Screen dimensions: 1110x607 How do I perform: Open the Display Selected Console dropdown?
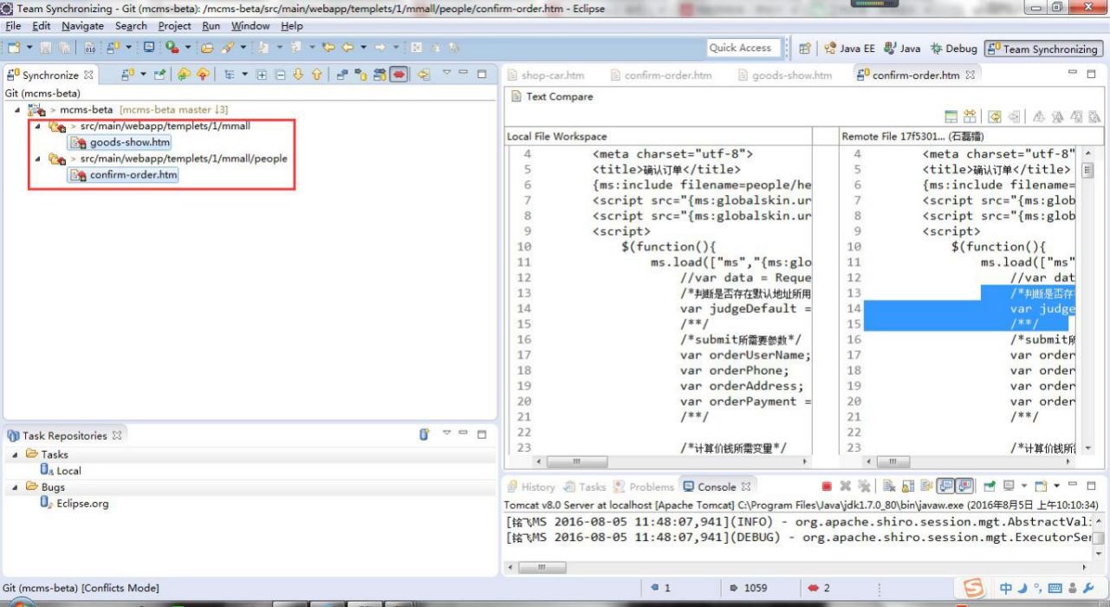[x=1024, y=486]
